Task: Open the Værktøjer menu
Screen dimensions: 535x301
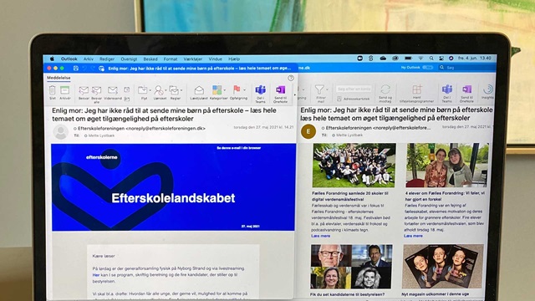Action: tap(193, 59)
